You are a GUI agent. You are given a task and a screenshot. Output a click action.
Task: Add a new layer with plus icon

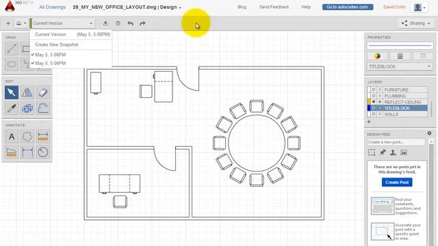369,122
